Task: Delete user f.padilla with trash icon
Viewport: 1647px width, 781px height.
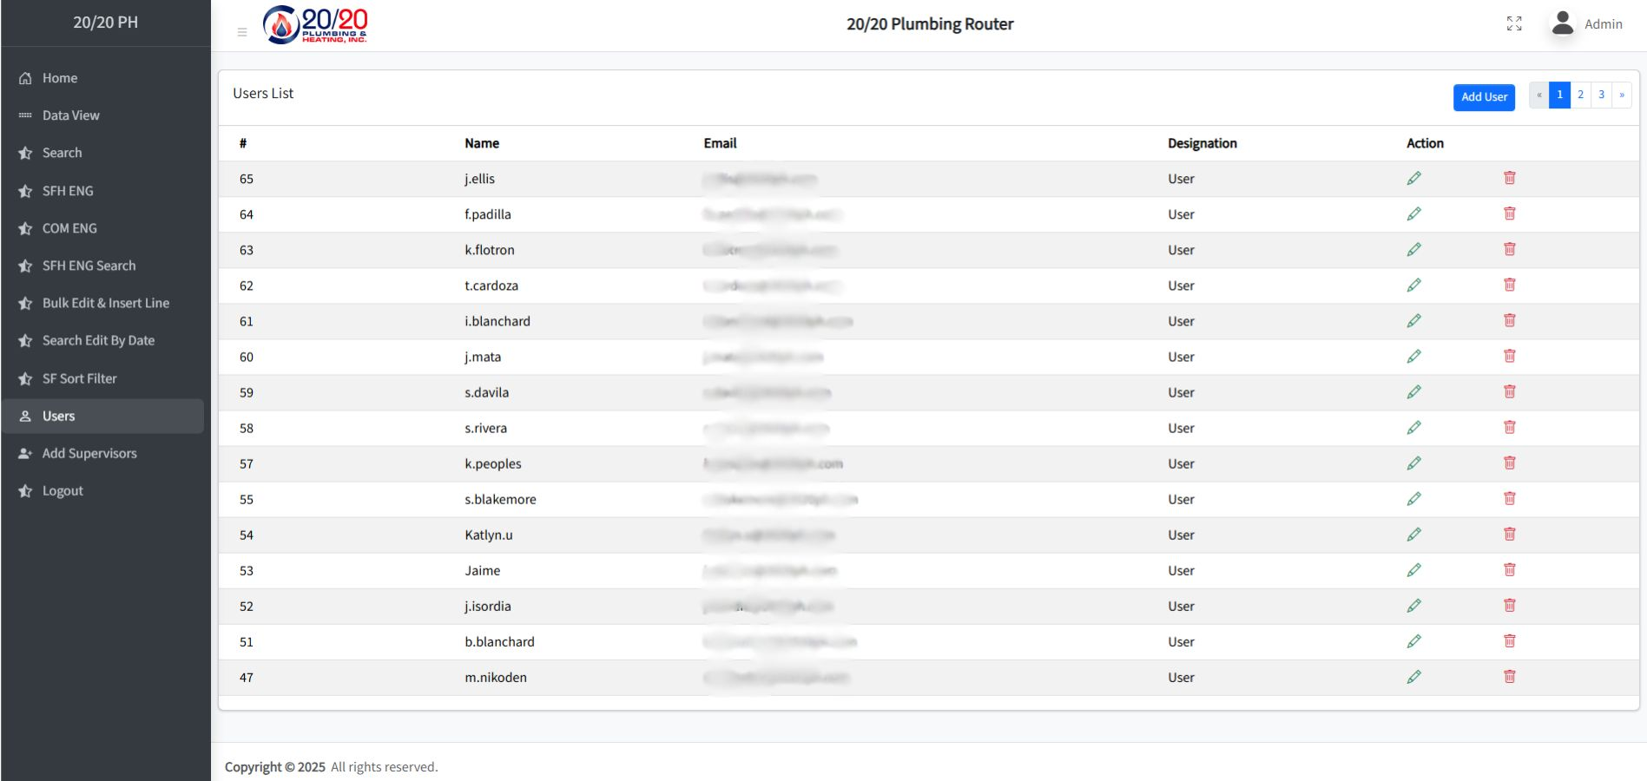Action: (x=1509, y=213)
